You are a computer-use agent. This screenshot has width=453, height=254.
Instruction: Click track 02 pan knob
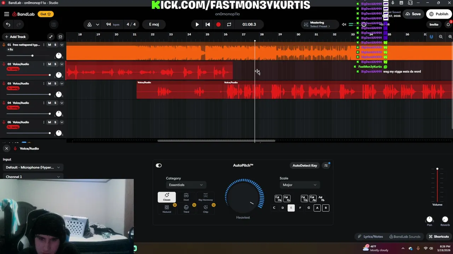tap(59, 75)
